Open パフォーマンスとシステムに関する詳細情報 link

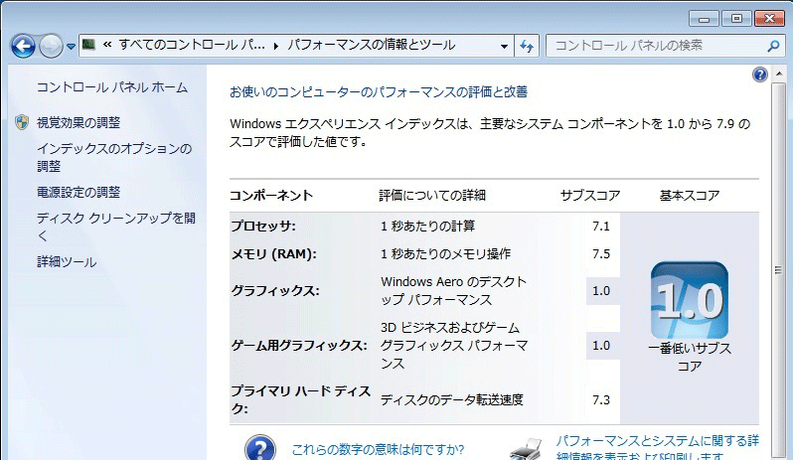click(658, 447)
